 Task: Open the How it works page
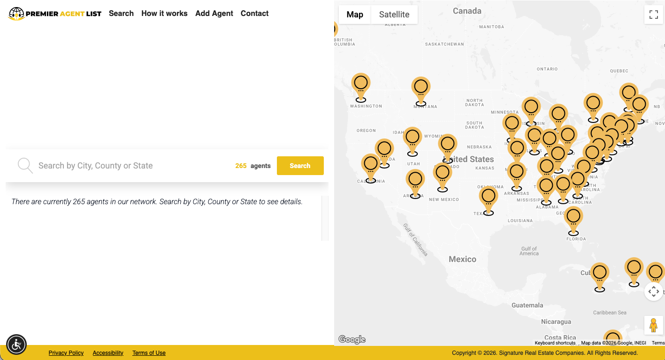(164, 14)
